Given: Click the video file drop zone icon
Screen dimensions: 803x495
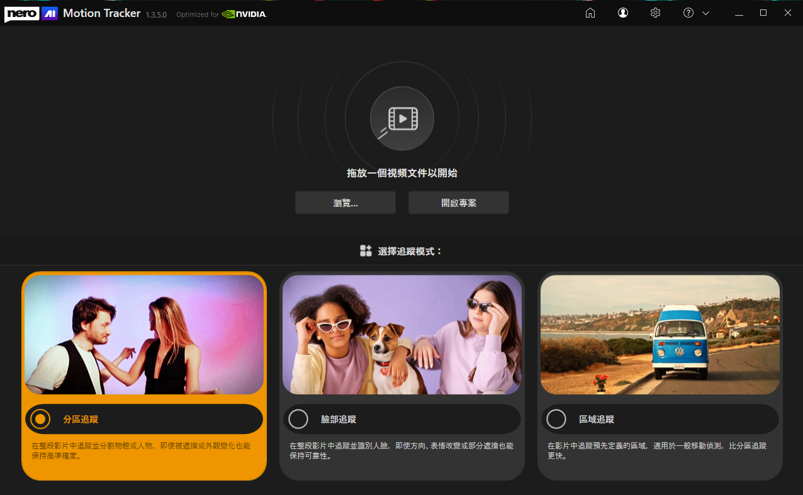Looking at the screenshot, I should click(x=402, y=118).
